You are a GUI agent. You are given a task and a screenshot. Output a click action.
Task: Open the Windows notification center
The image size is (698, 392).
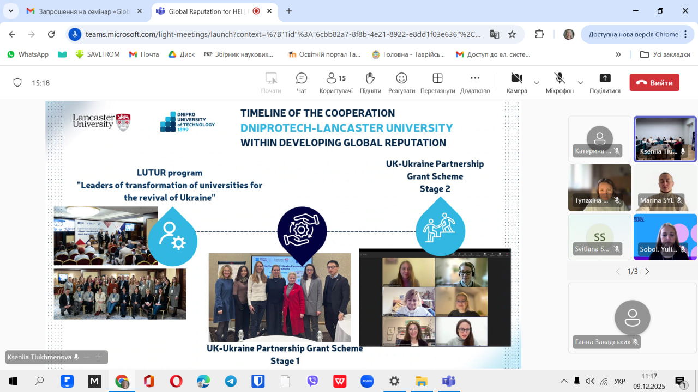click(x=680, y=382)
